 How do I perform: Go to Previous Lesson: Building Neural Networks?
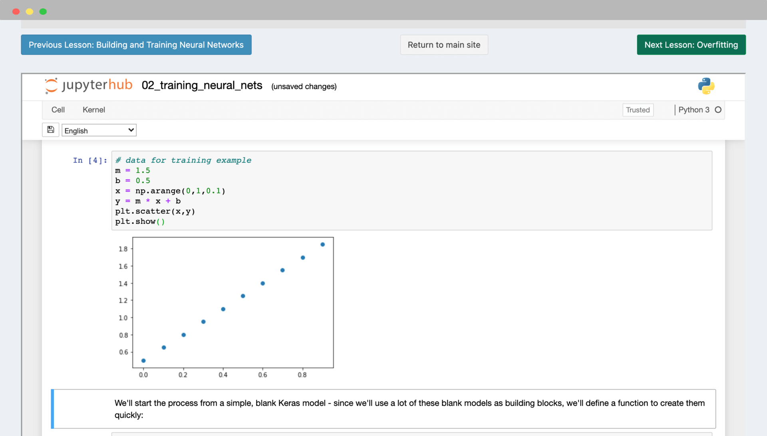pyautogui.click(x=136, y=45)
